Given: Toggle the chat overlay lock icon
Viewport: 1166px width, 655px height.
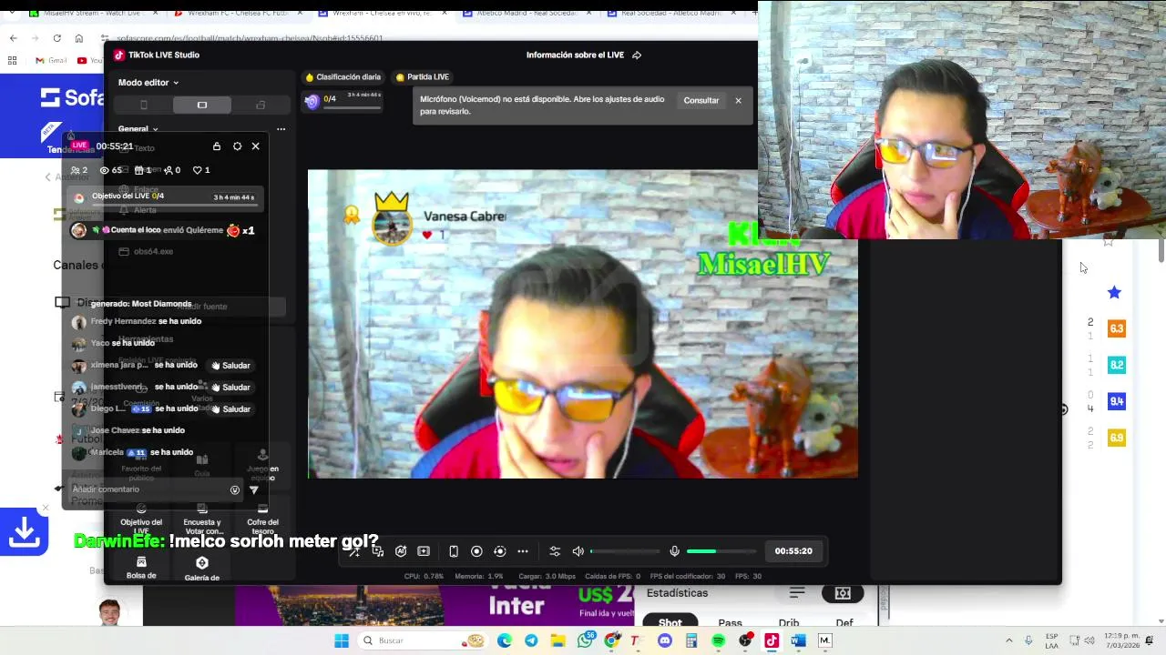Looking at the screenshot, I should coord(217,146).
